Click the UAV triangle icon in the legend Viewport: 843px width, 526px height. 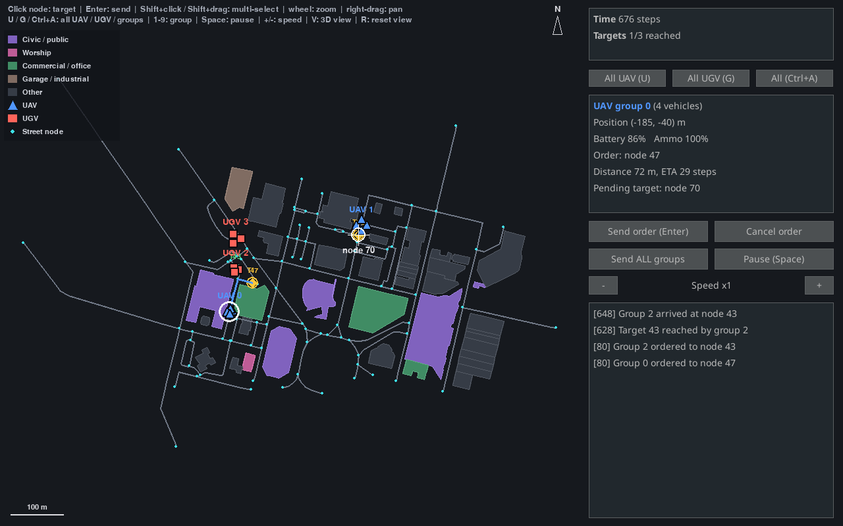click(13, 105)
